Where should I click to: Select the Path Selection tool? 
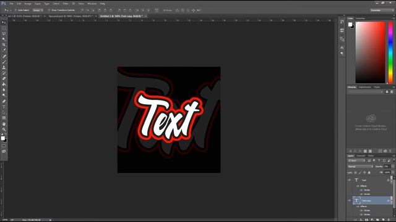click(x=4, y=112)
